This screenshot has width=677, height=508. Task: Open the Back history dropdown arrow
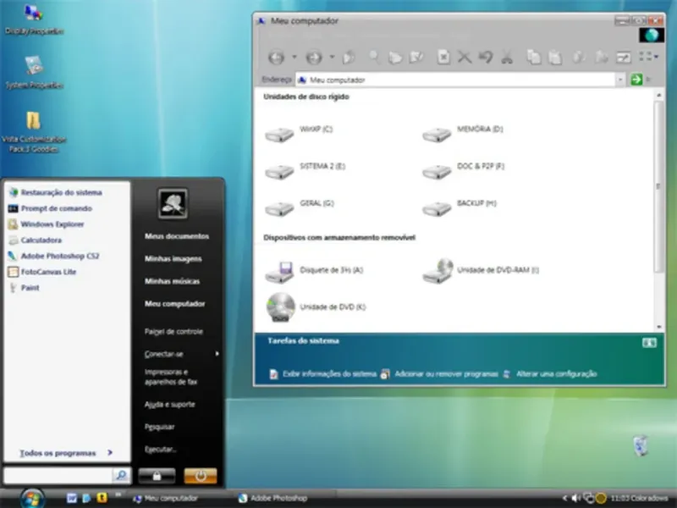pos(294,57)
